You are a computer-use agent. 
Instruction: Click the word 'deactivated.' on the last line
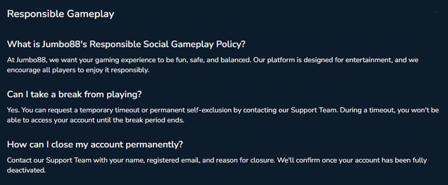(26, 170)
